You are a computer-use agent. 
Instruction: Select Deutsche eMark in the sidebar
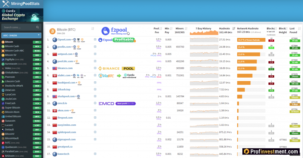tap(14, 86)
